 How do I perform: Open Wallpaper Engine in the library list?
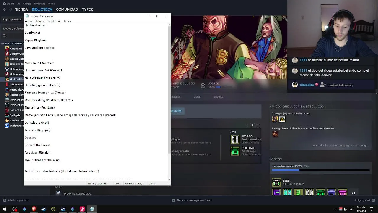14,125
